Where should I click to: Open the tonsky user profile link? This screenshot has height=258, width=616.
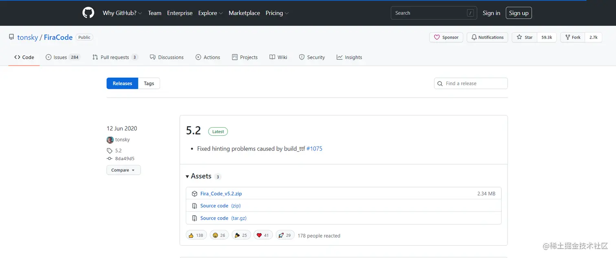coord(27,37)
